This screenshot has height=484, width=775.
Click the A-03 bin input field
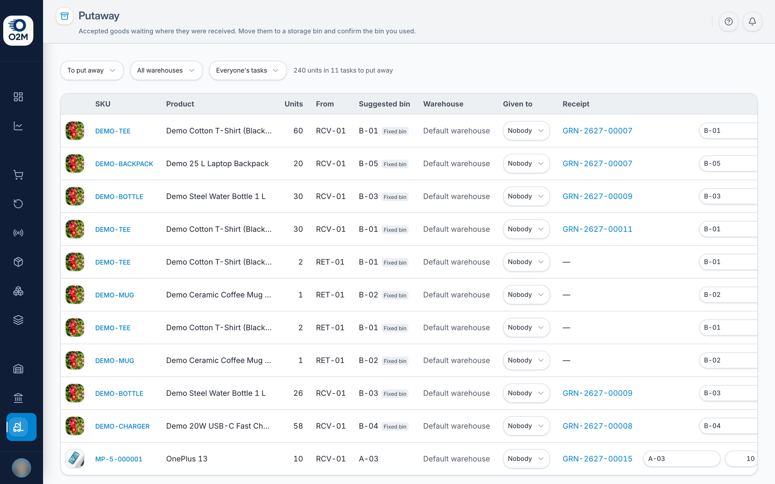(682, 459)
